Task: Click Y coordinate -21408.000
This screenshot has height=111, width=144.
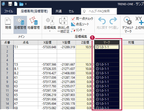Action: (66, 73)
